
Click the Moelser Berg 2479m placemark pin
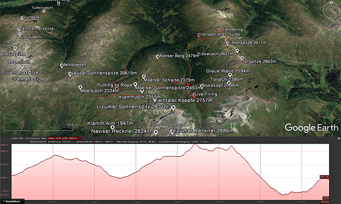click(x=158, y=57)
